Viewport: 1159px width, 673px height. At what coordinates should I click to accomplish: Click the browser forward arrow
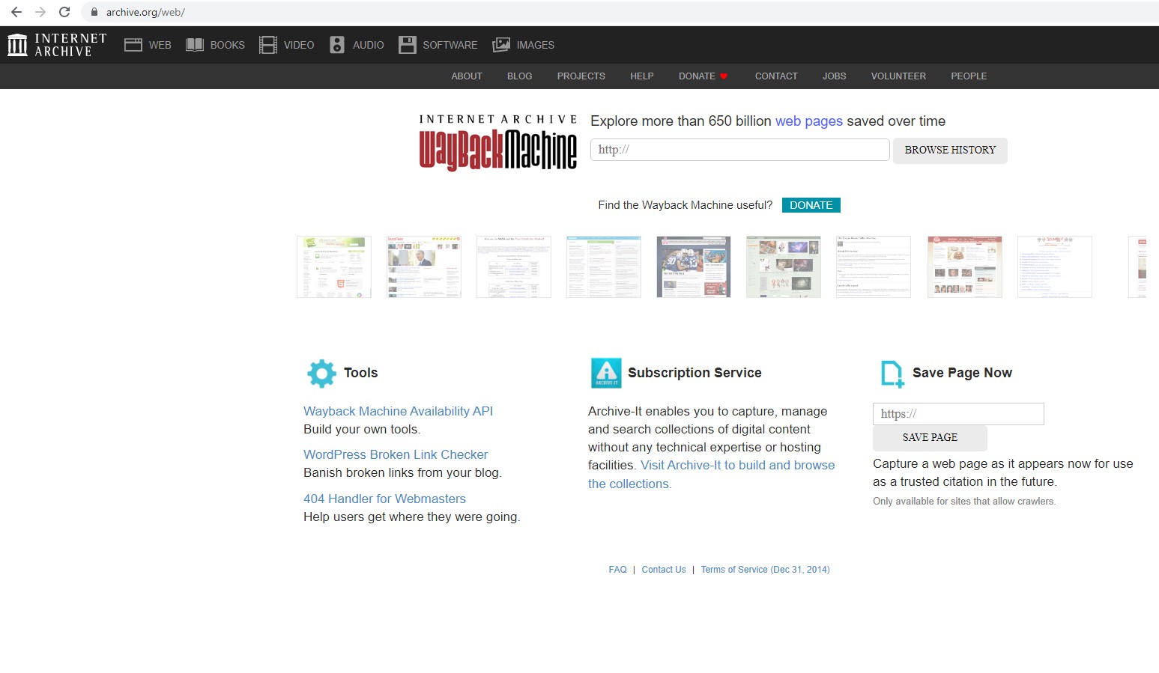coord(40,12)
